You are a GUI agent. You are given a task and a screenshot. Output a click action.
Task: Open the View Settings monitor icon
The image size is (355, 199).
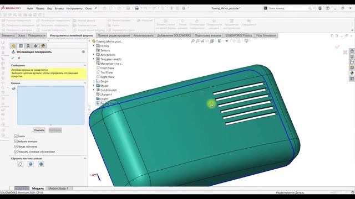246,41
